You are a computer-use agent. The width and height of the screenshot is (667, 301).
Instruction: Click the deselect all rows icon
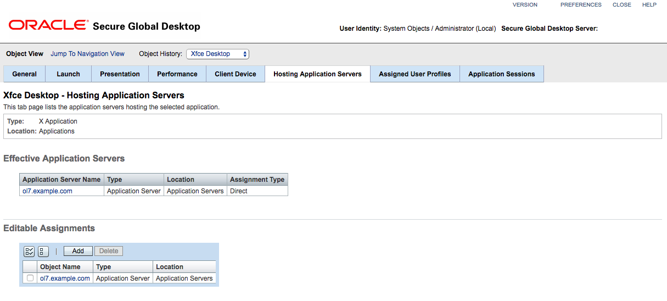(43, 251)
